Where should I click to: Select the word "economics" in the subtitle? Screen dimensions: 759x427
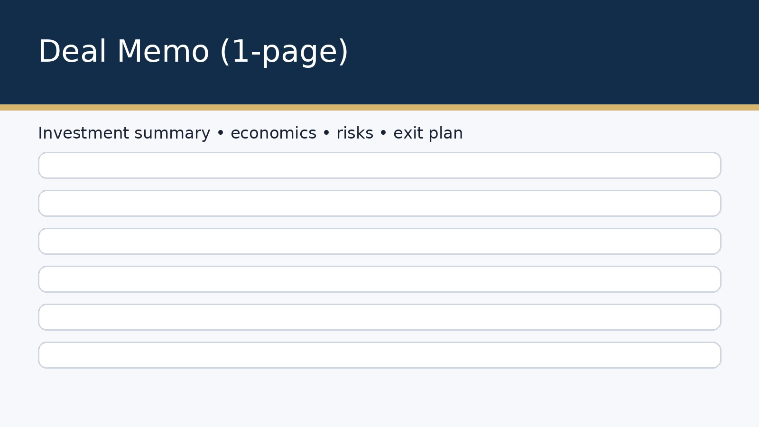tap(273, 133)
